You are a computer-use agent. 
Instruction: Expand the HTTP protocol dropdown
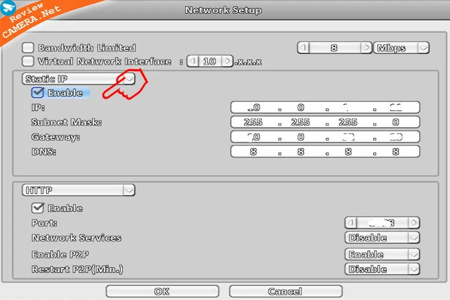coord(78,190)
